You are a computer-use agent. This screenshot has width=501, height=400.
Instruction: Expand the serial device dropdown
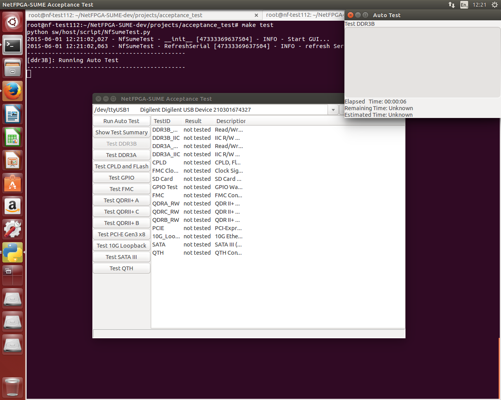[333, 110]
